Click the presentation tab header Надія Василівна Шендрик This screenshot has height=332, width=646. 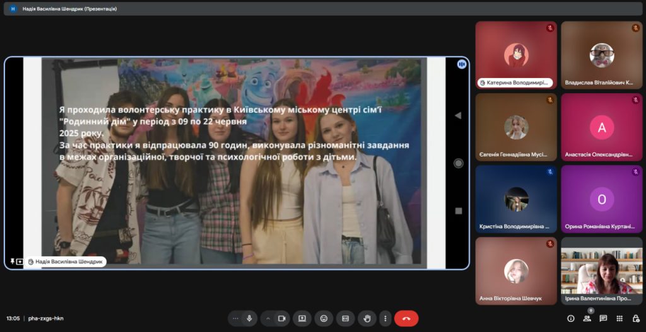(69, 9)
